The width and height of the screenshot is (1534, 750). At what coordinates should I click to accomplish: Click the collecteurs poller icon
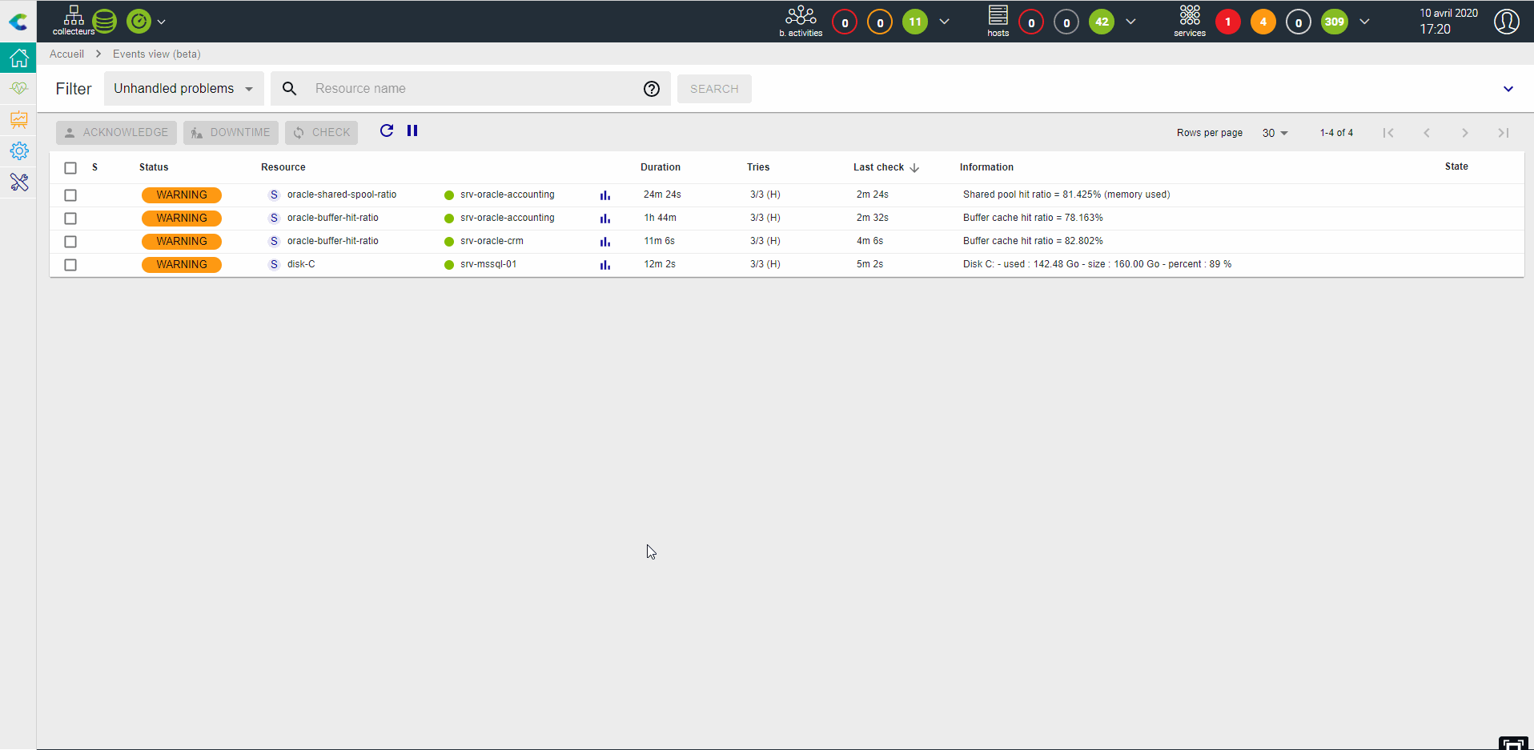coord(74,21)
